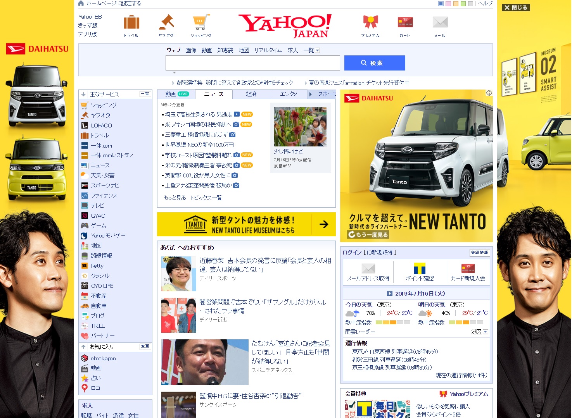Viewport: 572px width, 418px height.
Task: Open the ショッピング cart icon in header
Action: point(201,22)
